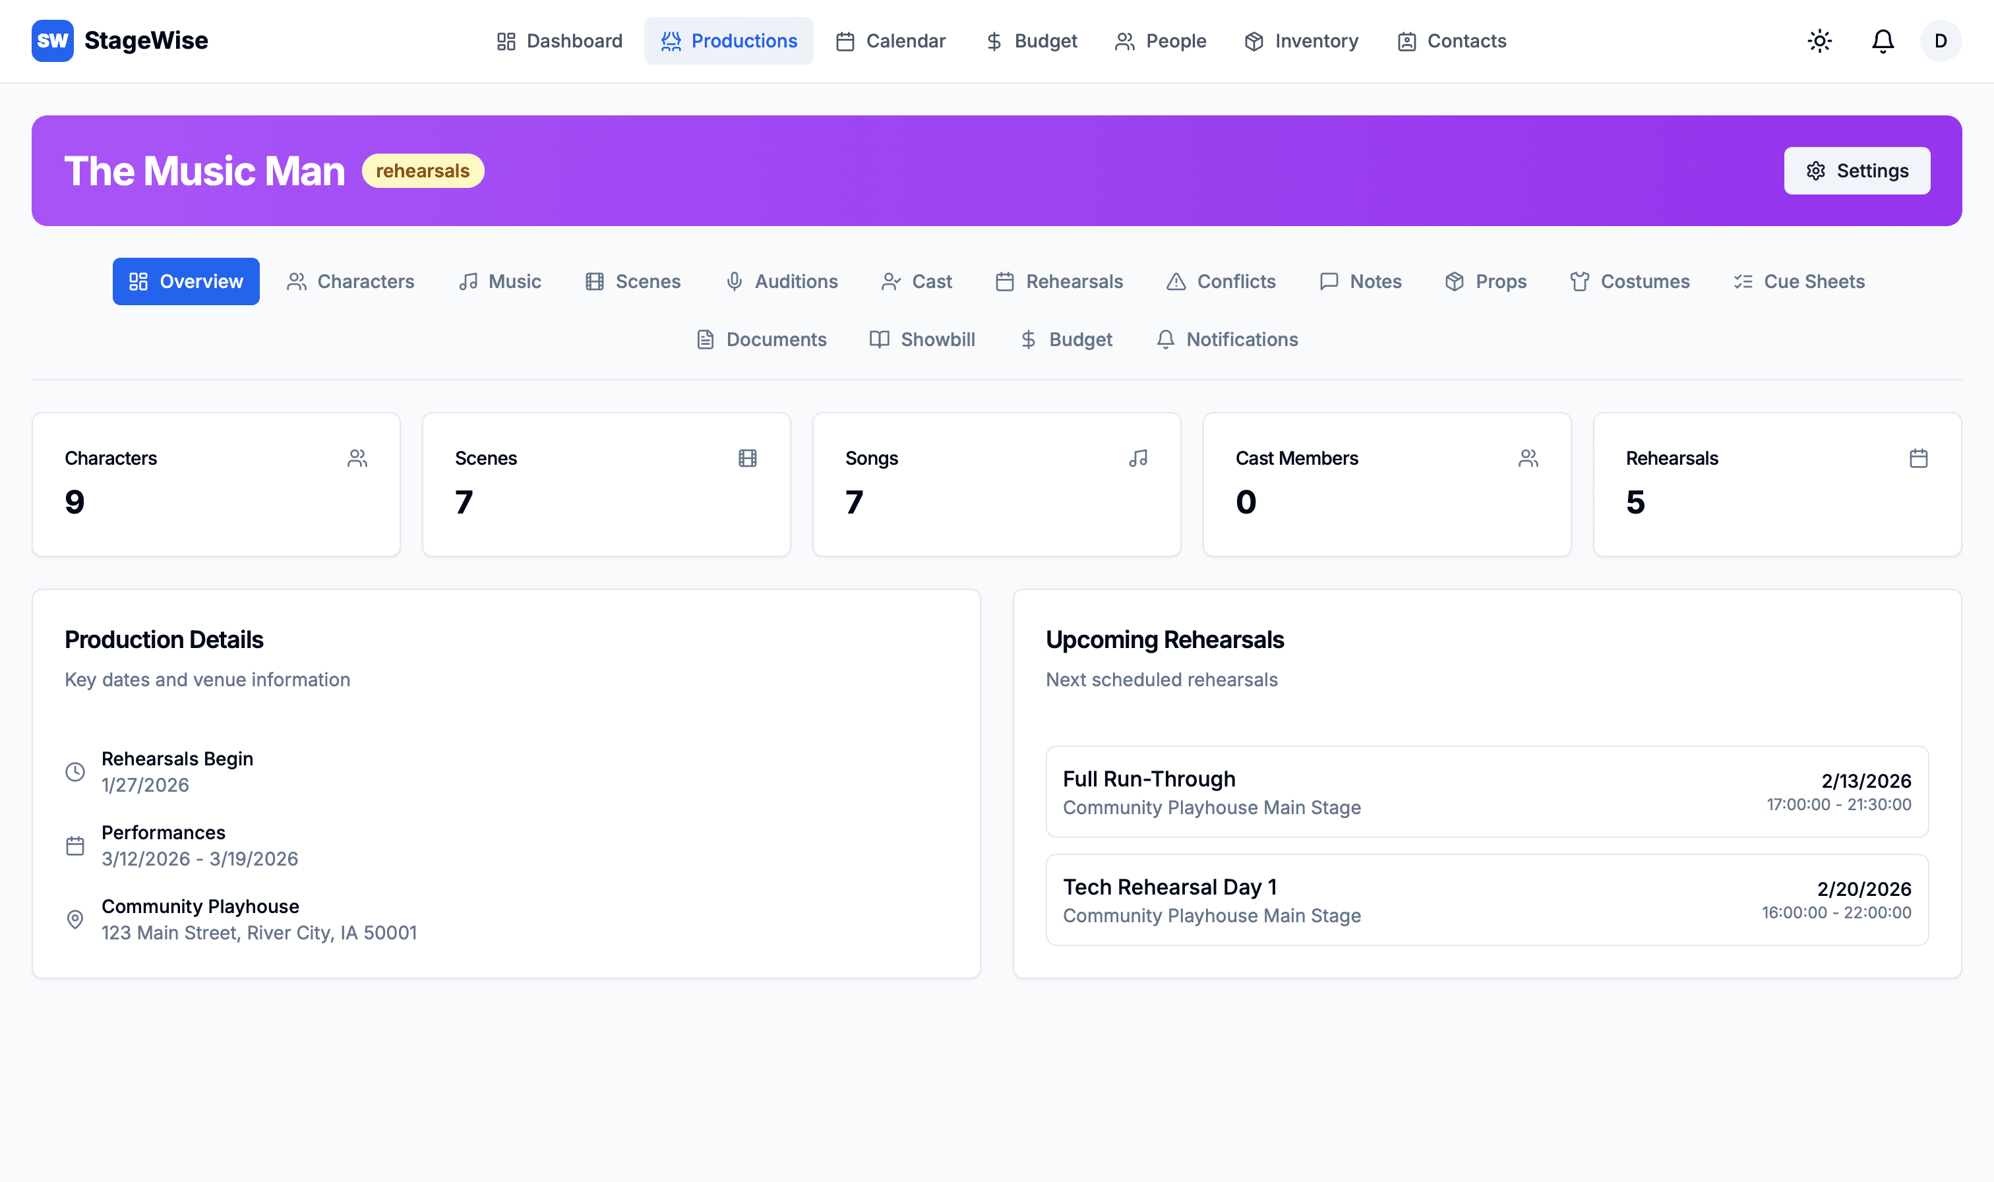Click the Scenes card film icon
1994x1182 pixels.
(x=747, y=458)
